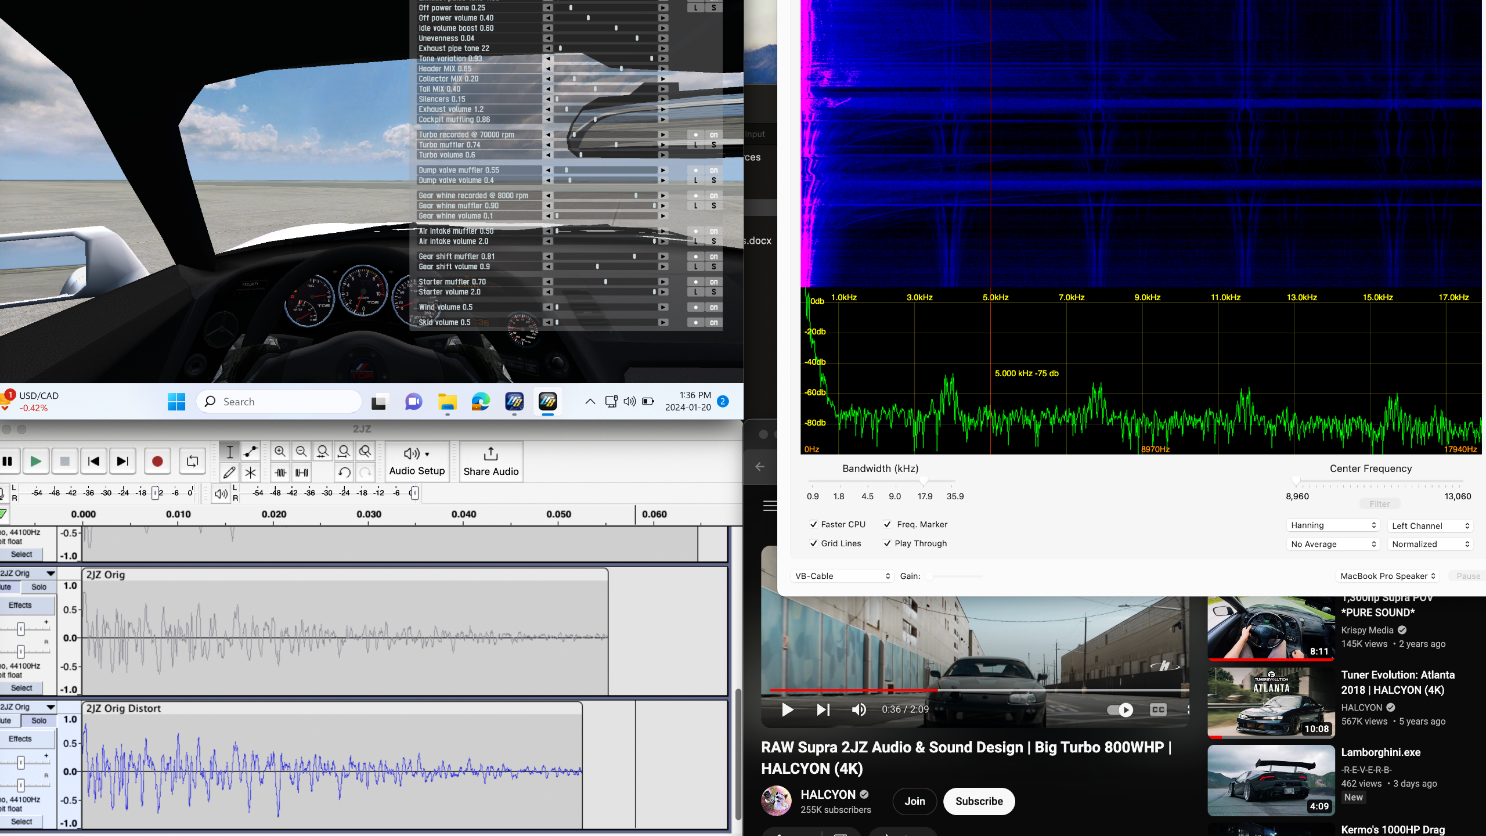The image size is (1486, 836).
Task: Click the Undo arrow icon
Action: pyautogui.click(x=344, y=473)
